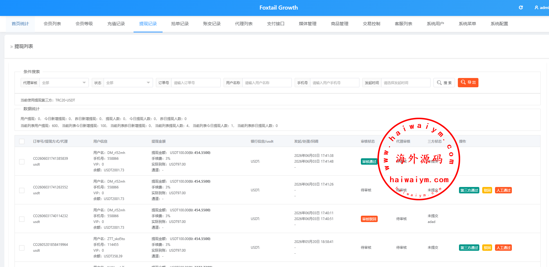The width and height of the screenshot is (549, 267).
Task: Click the magnifier icon in the 搜索 button
Action: click(x=439, y=83)
